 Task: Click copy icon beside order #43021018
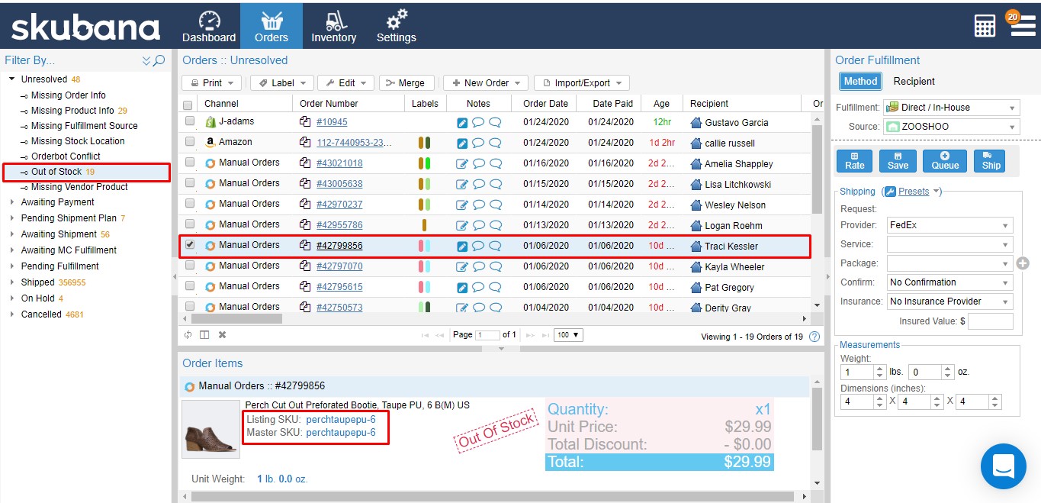pyautogui.click(x=305, y=163)
